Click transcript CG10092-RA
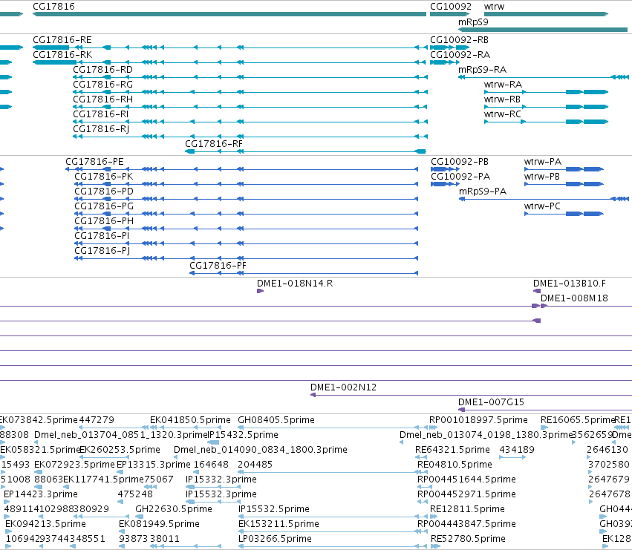This screenshot has height=550, width=632. pyautogui.click(x=460, y=55)
